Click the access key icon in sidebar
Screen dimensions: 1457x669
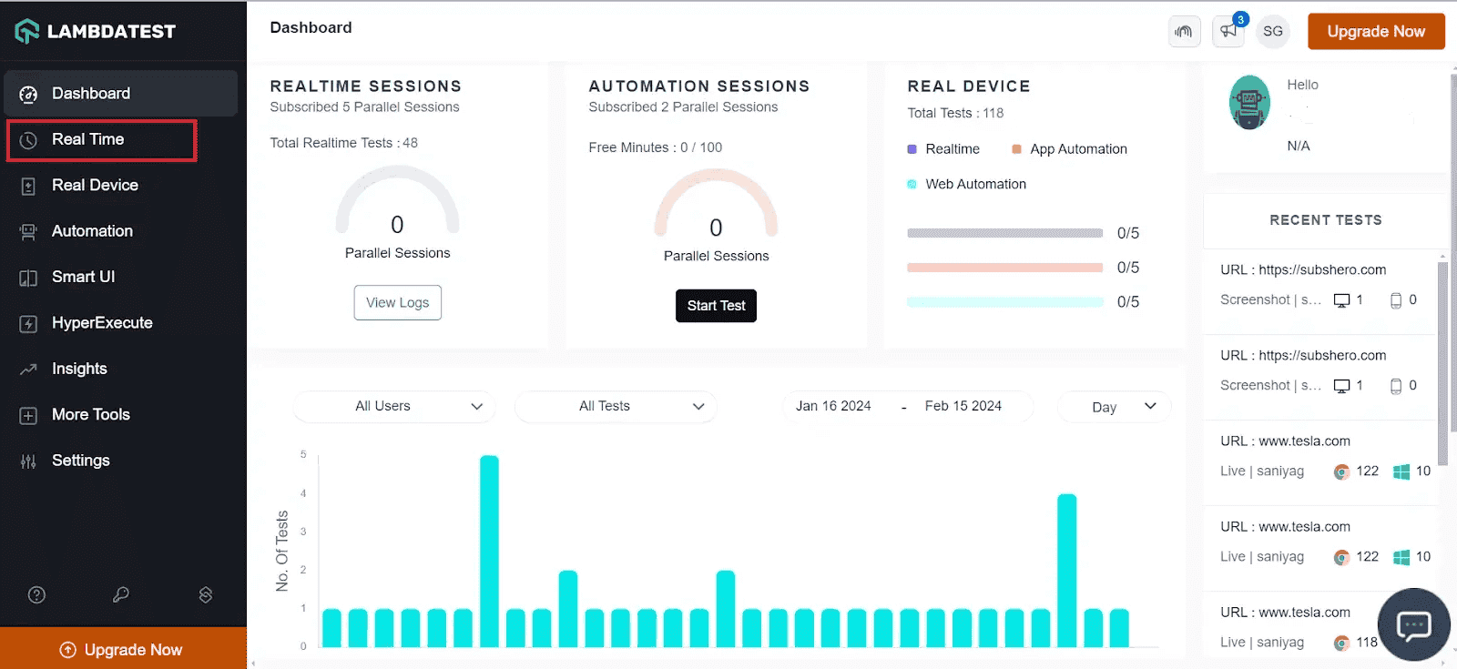[x=120, y=595]
